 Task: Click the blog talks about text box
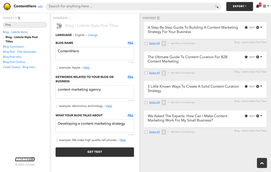click(95, 126)
